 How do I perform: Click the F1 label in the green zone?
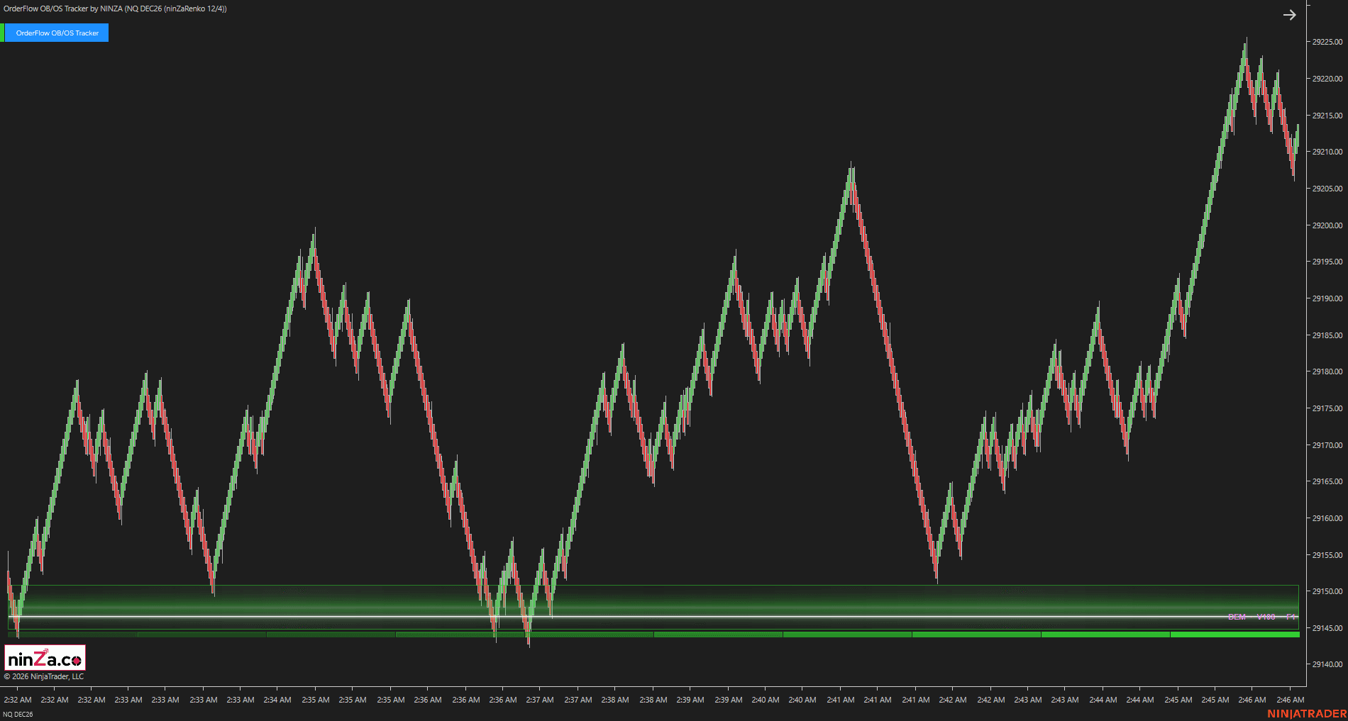coord(1291,617)
